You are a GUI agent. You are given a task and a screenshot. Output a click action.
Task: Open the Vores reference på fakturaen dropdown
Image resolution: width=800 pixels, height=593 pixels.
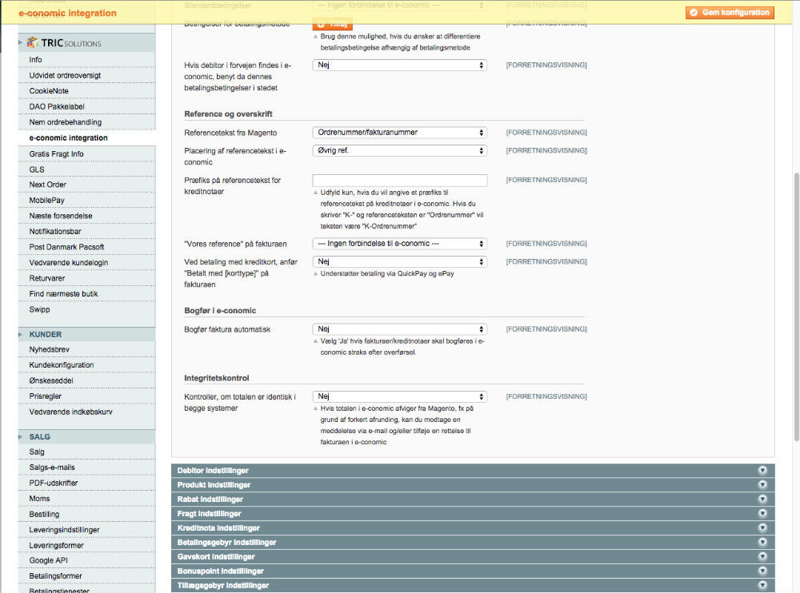coord(399,243)
